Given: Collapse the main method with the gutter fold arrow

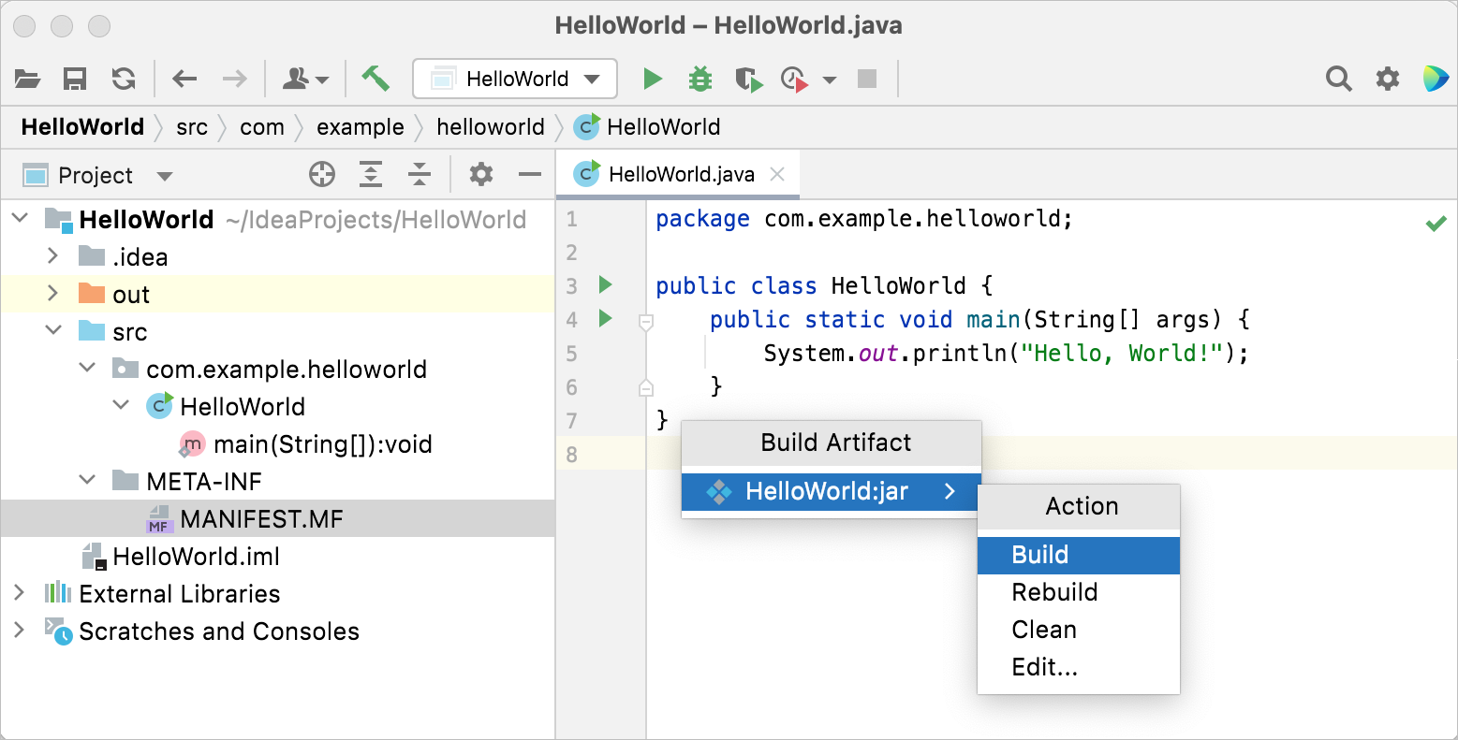Looking at the screenshot, I should [x=644, y=320].
